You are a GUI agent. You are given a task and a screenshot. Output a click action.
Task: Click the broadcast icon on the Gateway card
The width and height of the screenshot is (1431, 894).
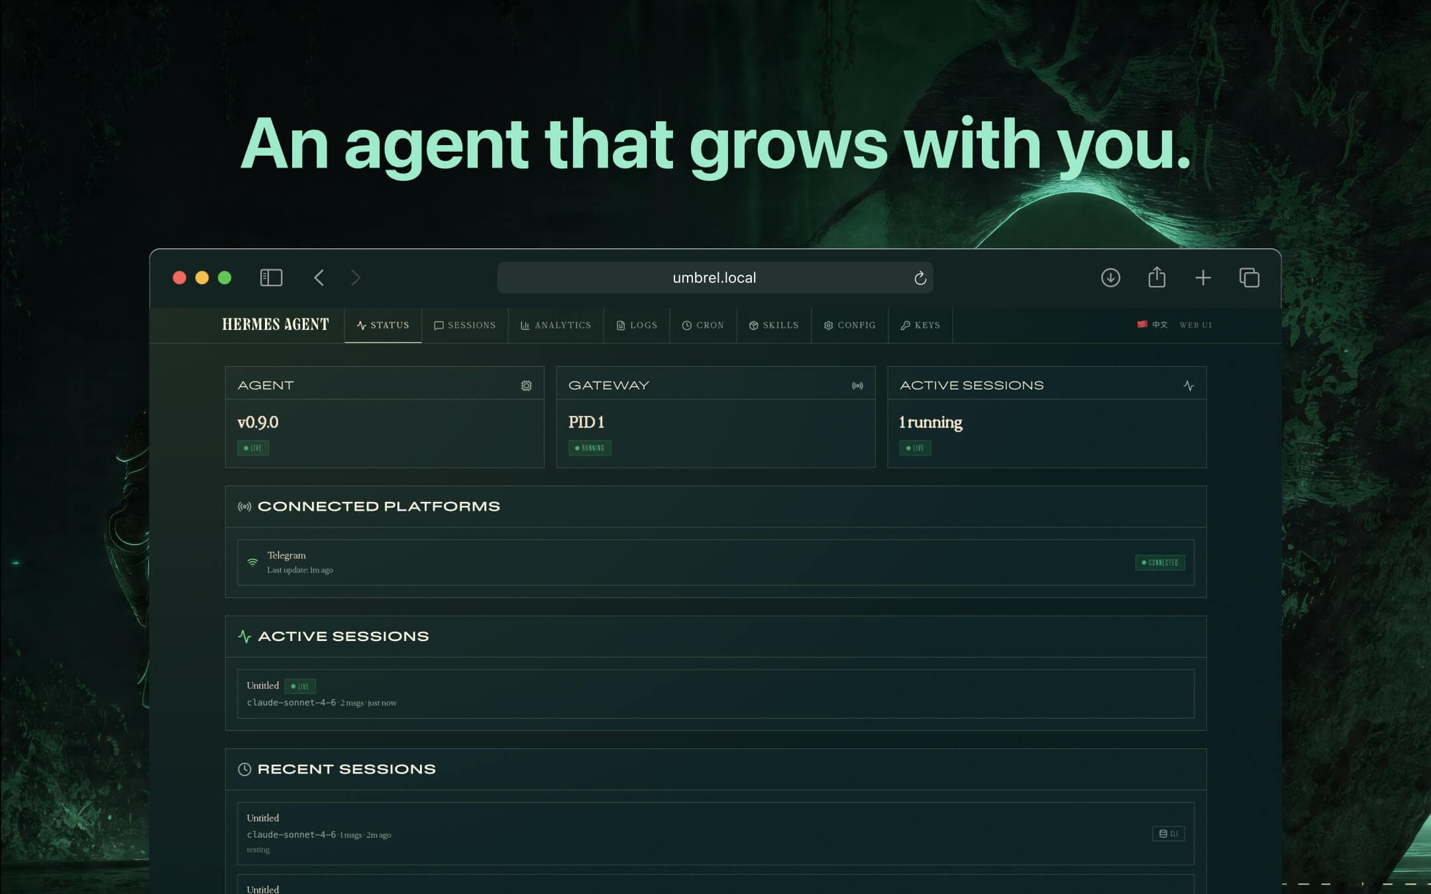pyautogui.click(x=857, y=385)
